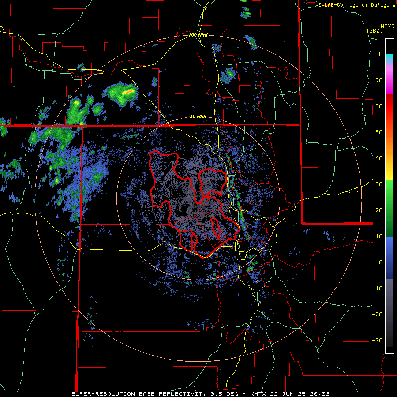Click the 70 value on the dBZ scale

379,80
